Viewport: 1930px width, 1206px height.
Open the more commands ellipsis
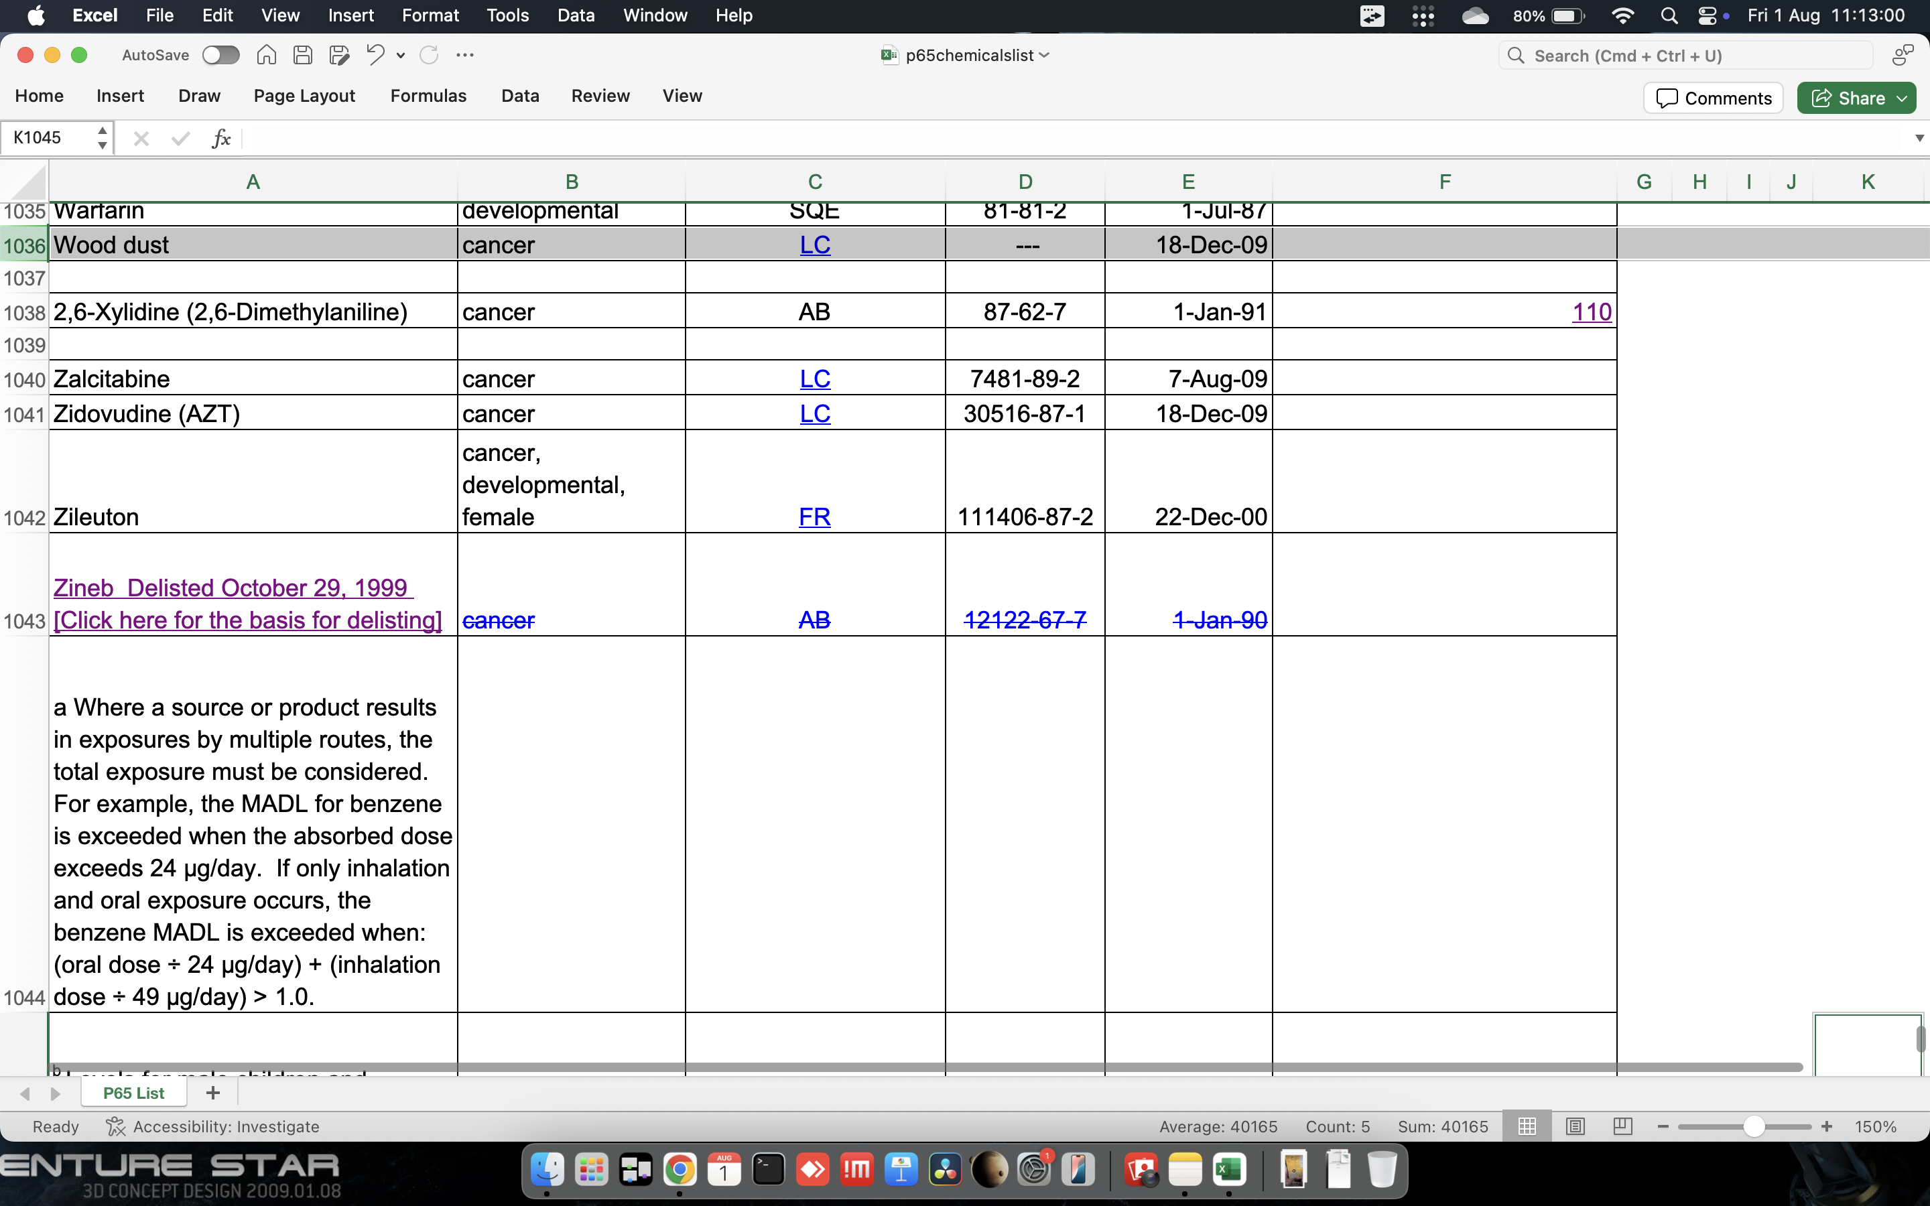coord(465,55)
